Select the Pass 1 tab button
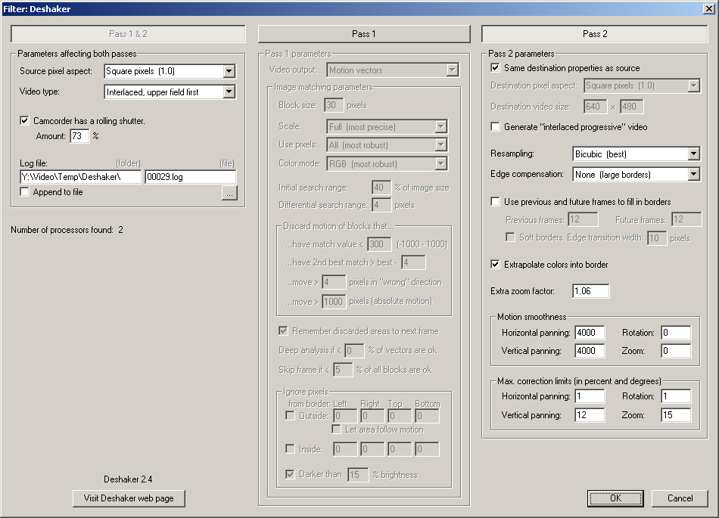Screen dimensions: 719x518 364,34
